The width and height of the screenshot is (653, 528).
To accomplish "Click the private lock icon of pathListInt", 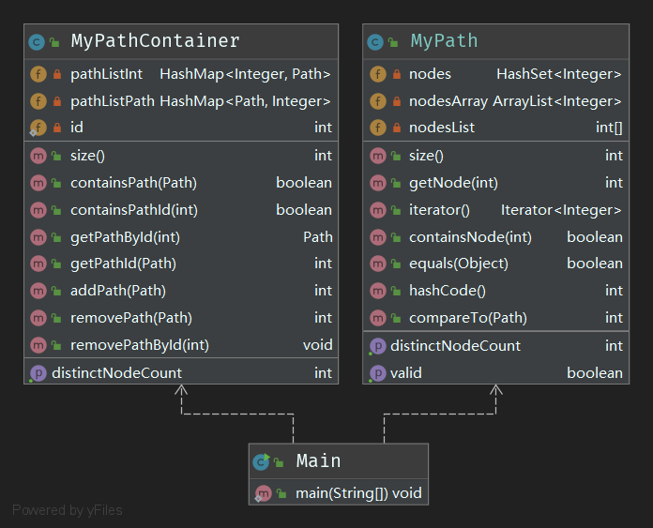I will 57,74.
